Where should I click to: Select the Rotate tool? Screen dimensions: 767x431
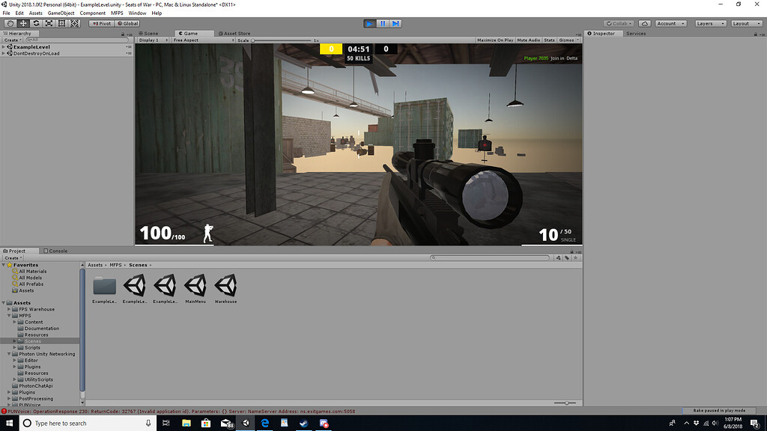[x=36, y=23]
